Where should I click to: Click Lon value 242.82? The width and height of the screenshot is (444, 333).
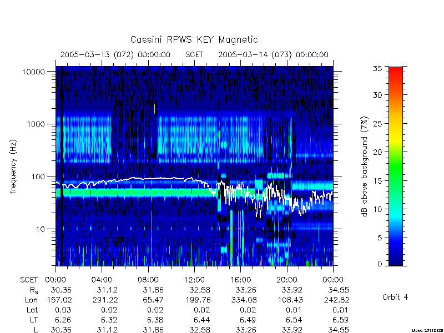[x=337, y=300]
